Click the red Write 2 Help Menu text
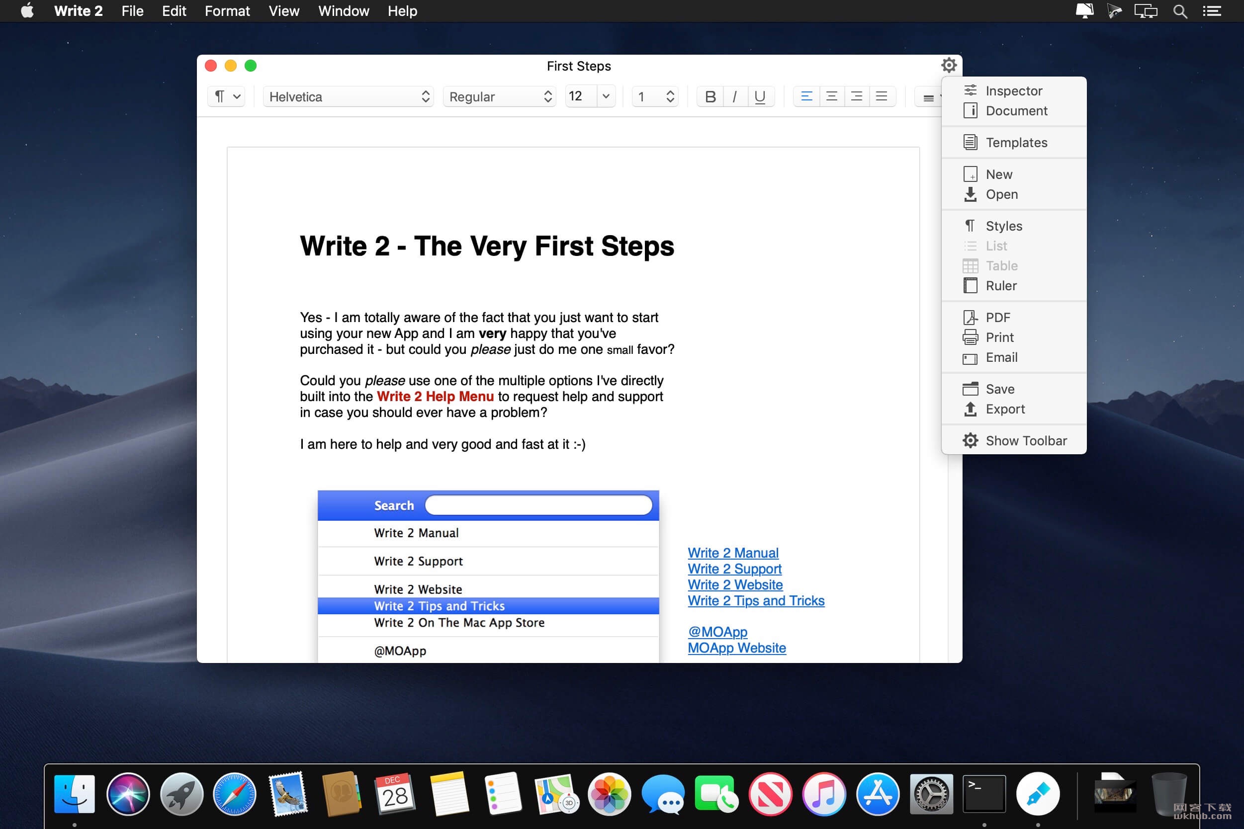Viewport: 1244px width, 829px height. pyautogui.click(x=435, y=397)
